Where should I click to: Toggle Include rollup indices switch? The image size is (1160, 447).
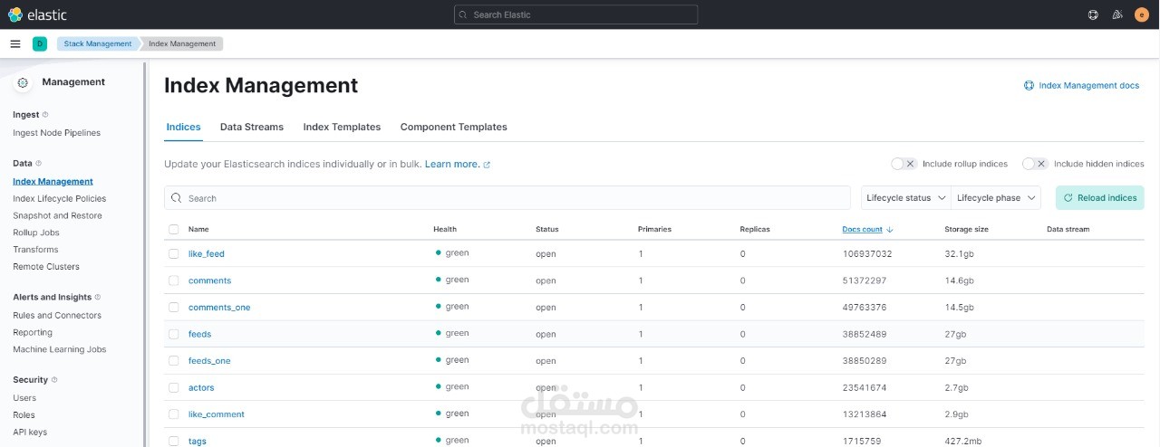tap(905, 164)
